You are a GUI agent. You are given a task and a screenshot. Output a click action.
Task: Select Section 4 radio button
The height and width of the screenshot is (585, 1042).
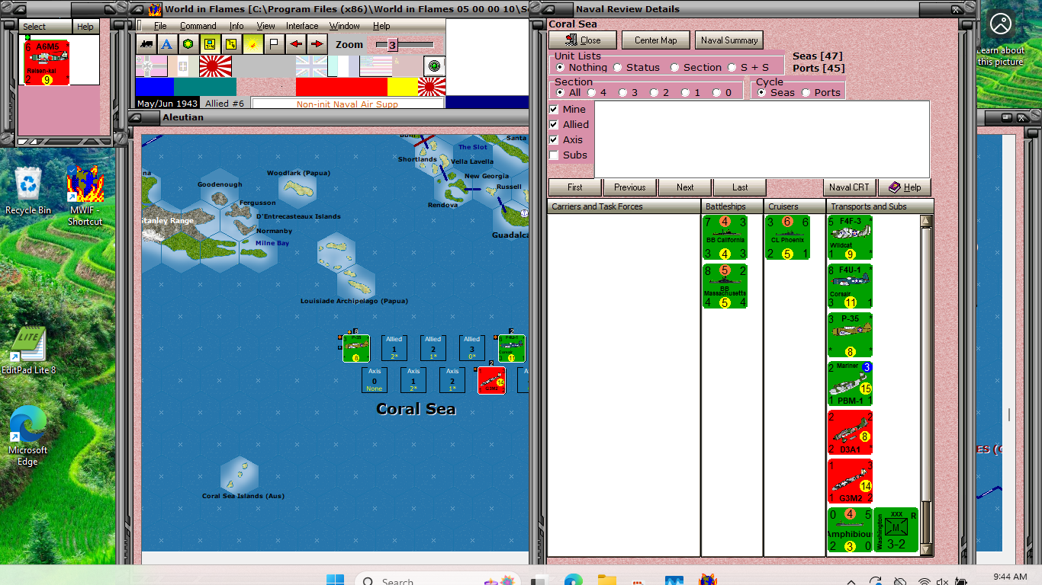(x=592, y=92)
